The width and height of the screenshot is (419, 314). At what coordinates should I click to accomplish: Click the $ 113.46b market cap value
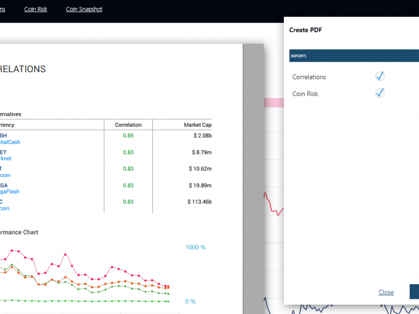tap(200, 201)
